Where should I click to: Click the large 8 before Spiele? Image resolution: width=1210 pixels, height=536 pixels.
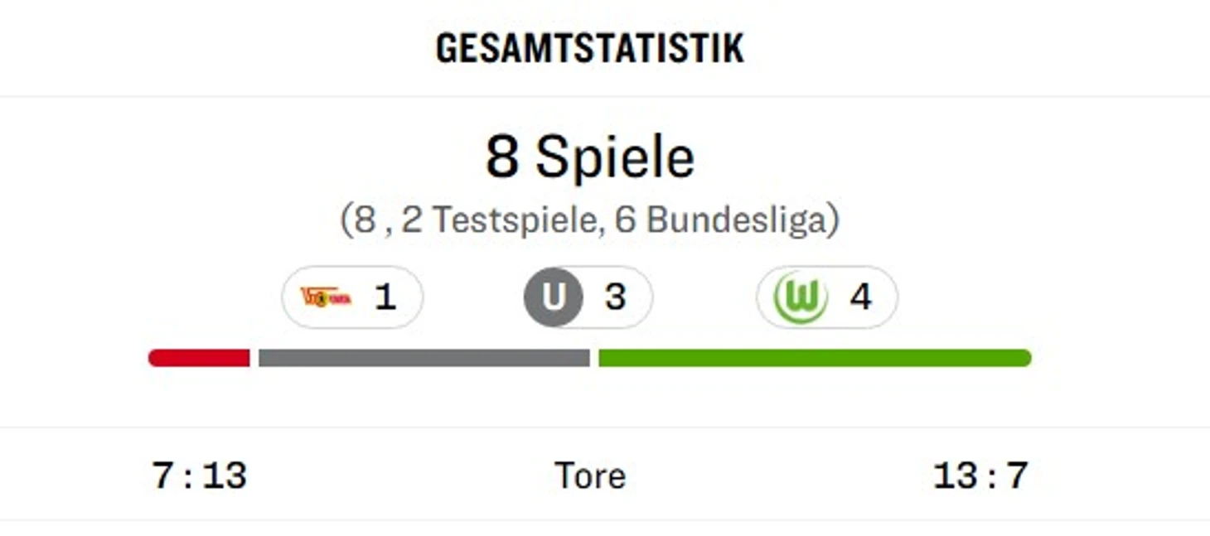pos(502,157)
